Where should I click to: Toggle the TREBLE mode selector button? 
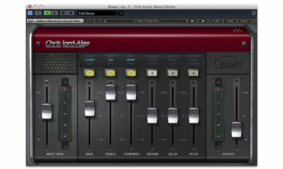[x=111, y=73]
